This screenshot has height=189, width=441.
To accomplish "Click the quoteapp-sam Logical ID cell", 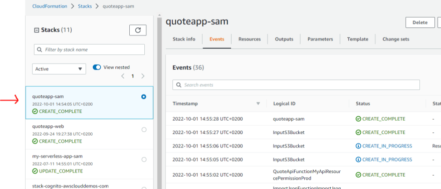I will (x=289, y=119).
